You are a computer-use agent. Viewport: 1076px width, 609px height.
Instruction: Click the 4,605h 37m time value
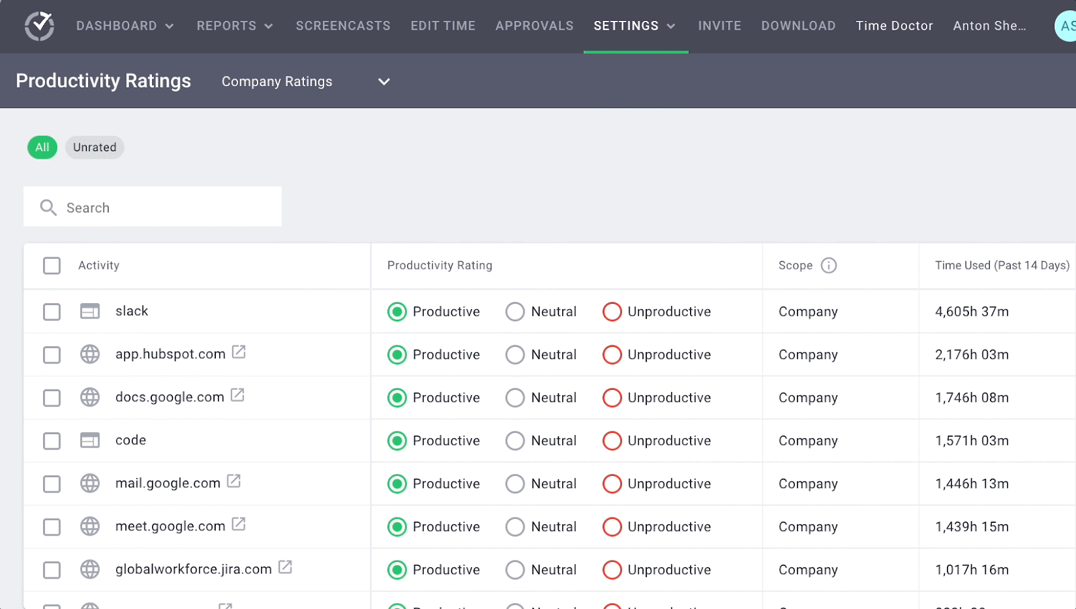point(972,312)
